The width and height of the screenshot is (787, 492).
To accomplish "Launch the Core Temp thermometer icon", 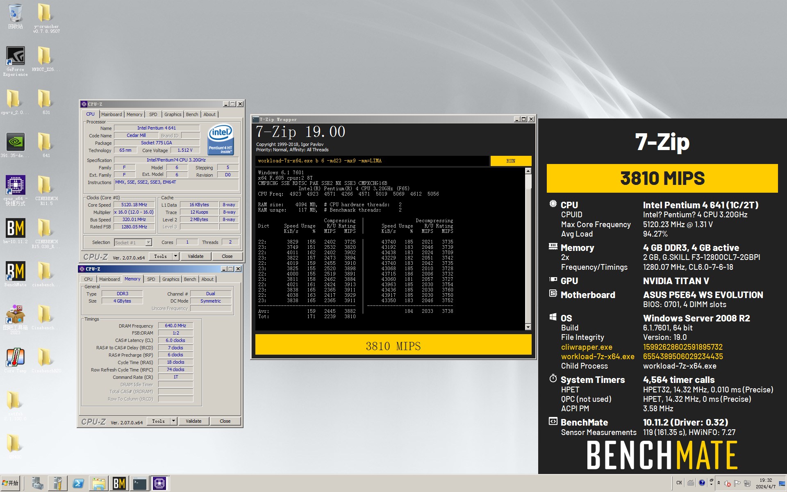I will 15,360.
